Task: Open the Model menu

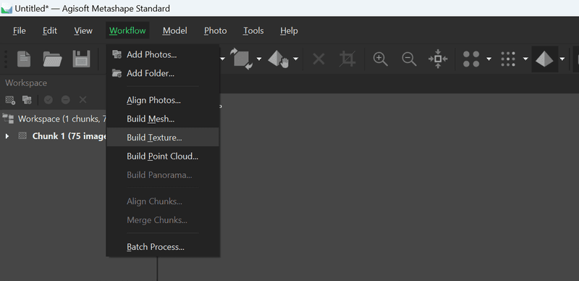Action: [175, 30]
